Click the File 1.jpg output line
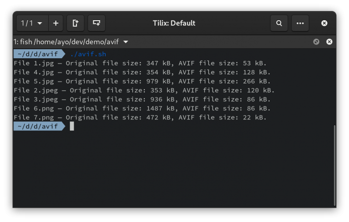 (140, 63)
